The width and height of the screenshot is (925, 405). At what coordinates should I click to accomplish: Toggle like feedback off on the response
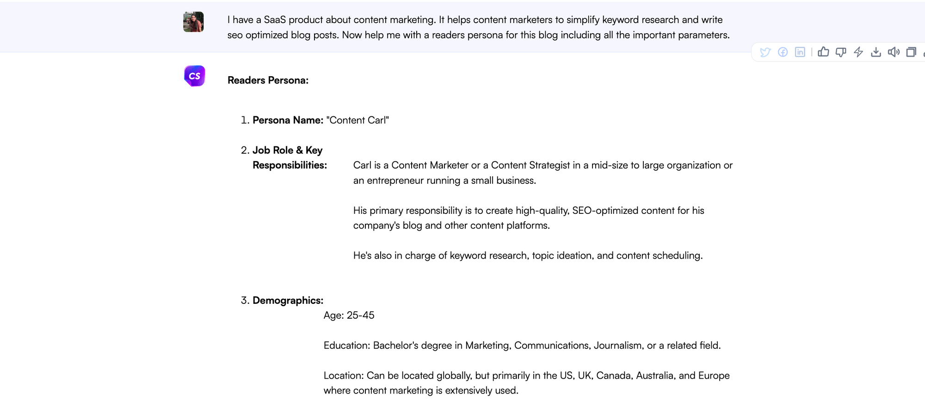click(824, 52)
